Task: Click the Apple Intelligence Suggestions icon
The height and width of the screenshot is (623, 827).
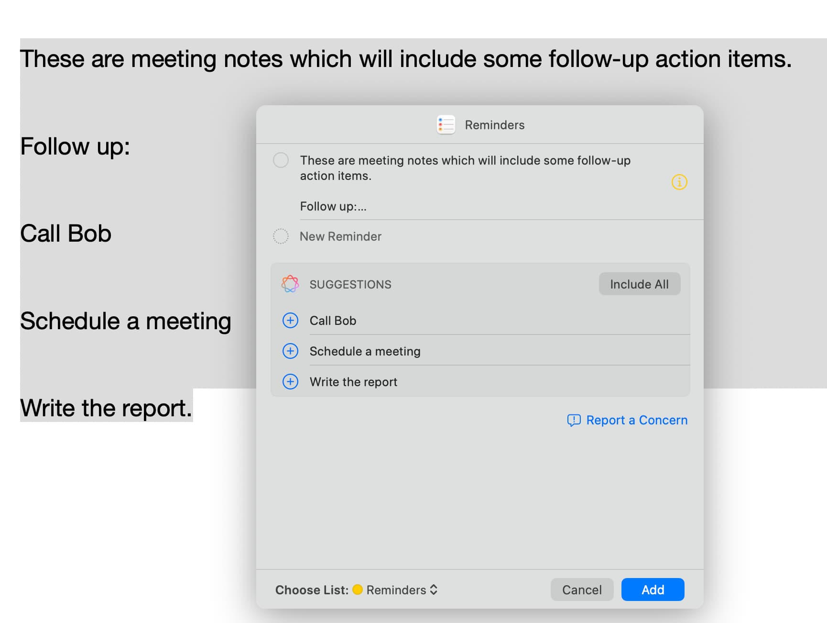Action: 290,284
